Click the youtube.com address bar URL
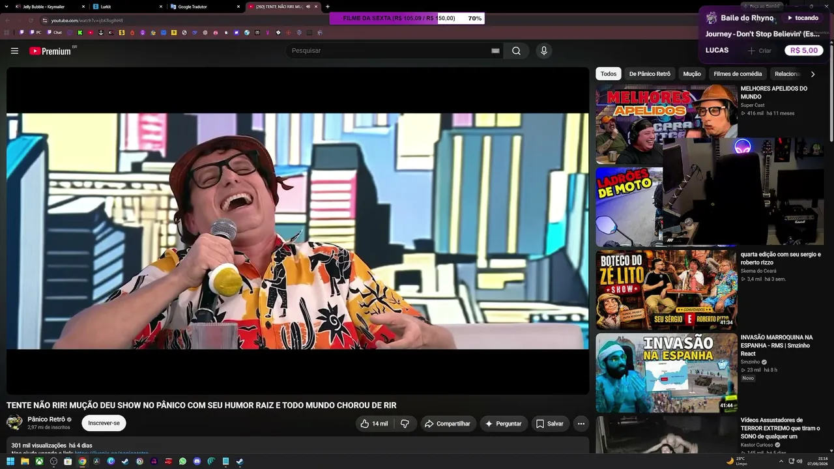Screen dimensions: 834x469 [x=87, y=20]
